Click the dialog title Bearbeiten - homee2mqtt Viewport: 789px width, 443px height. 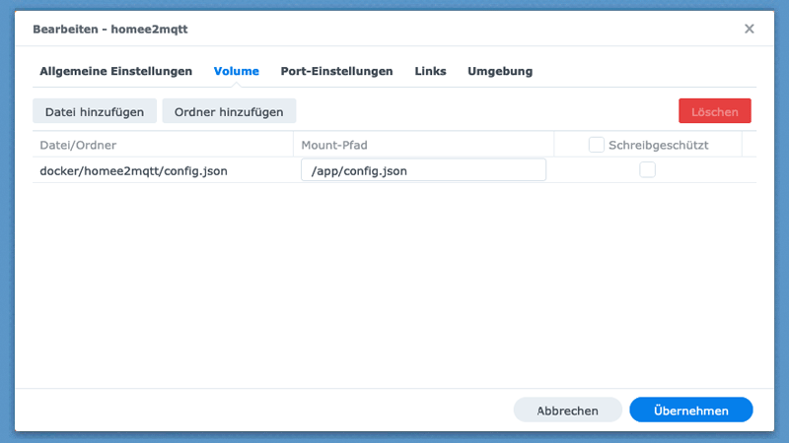[x=110, y=30]
